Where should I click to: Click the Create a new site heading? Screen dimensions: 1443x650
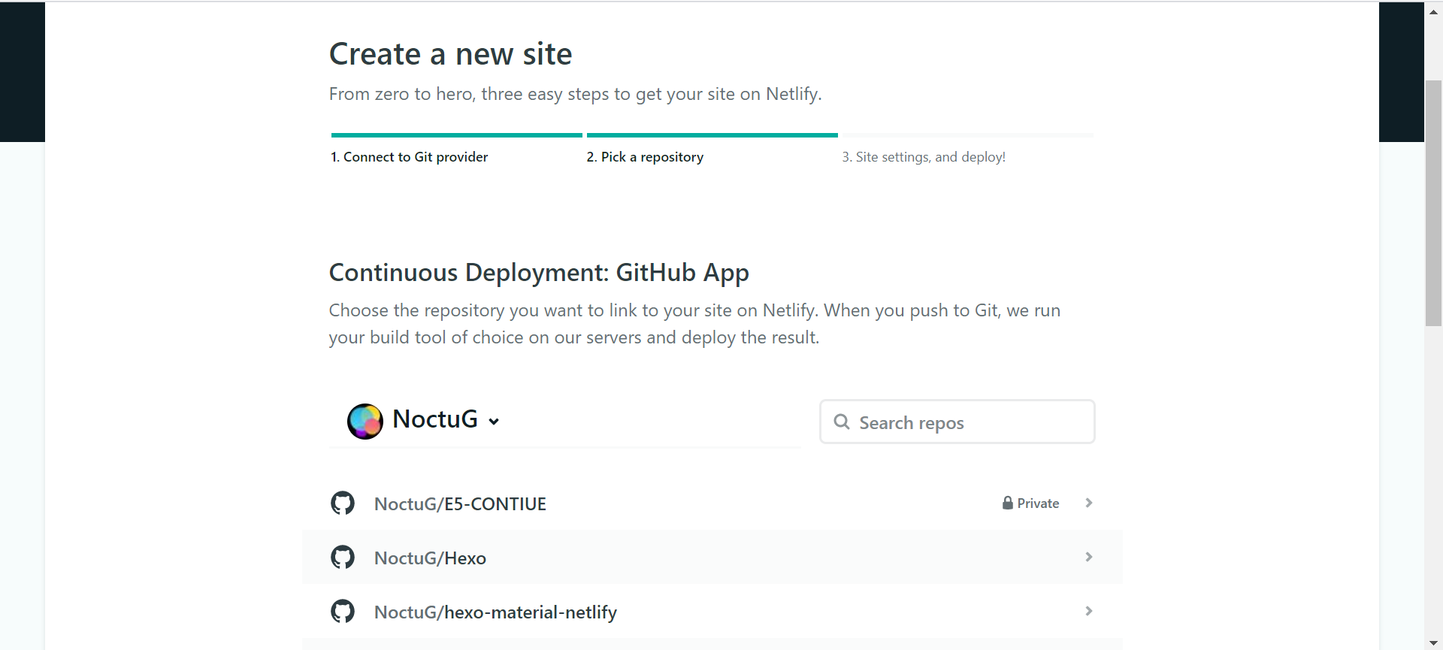(x=451, y=54)
